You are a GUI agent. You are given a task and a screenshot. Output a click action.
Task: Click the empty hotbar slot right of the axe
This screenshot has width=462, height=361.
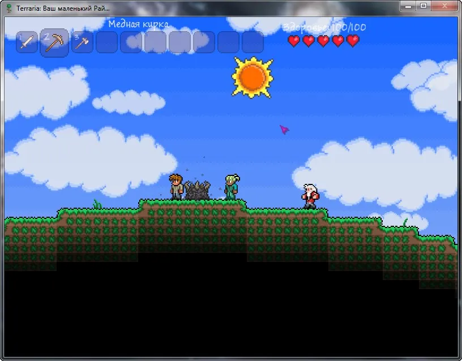106,42
